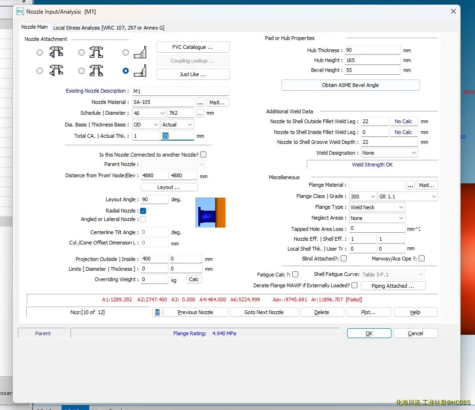Click the Hub Thickness input field
The image size is (475, 410).
point(373,50)
